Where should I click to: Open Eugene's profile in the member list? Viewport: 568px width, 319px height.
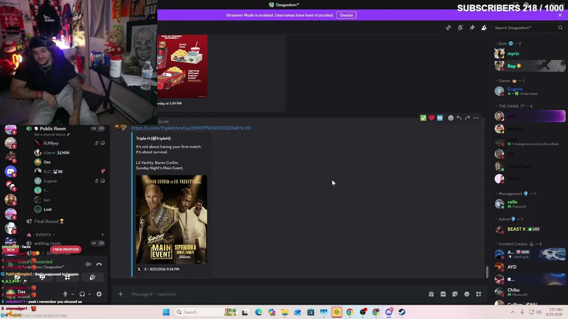(530, 91)
